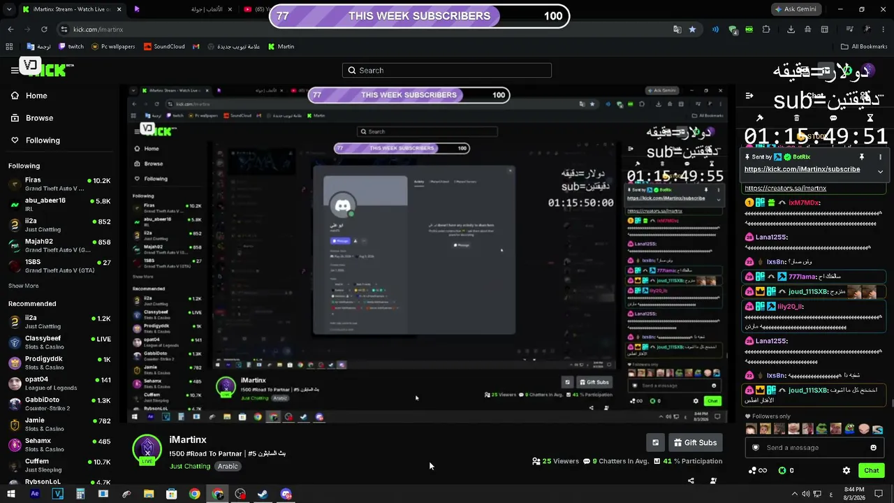Open Jamie Slots & Casino channel
Image resolution: width=894 pixels, height=503 pixels.
59,424
